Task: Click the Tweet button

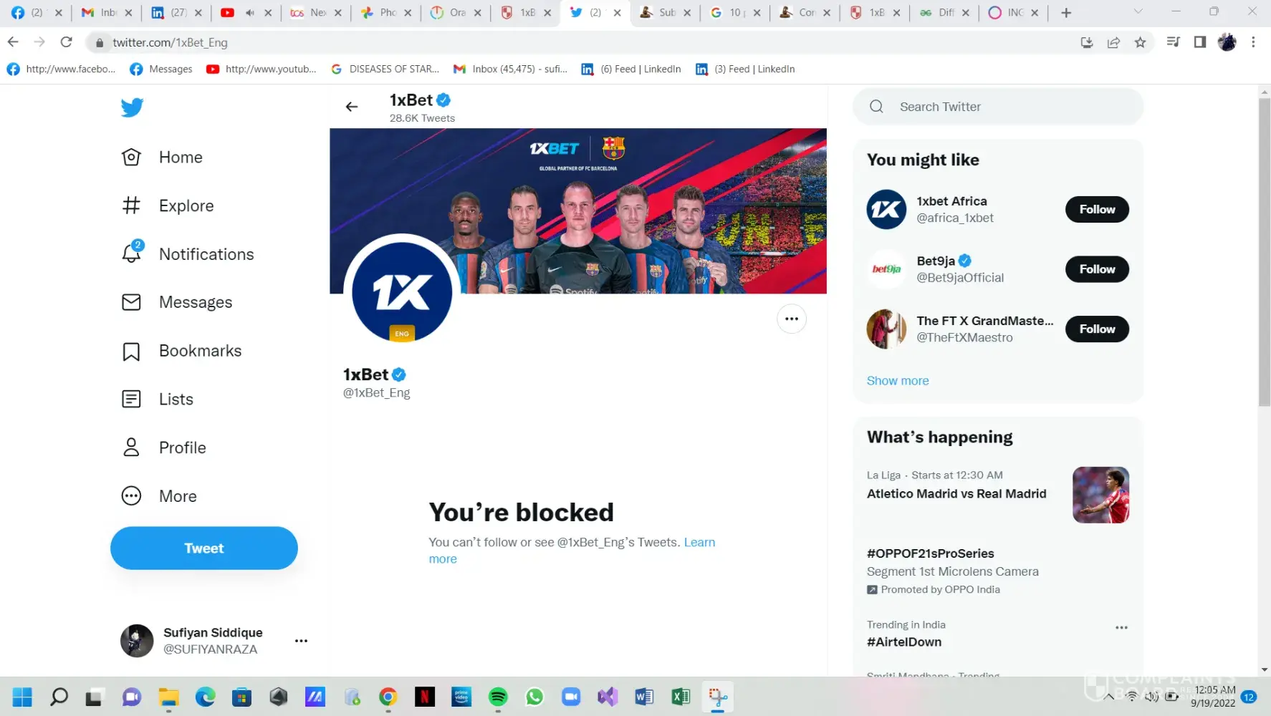Action: click(204, 548)
